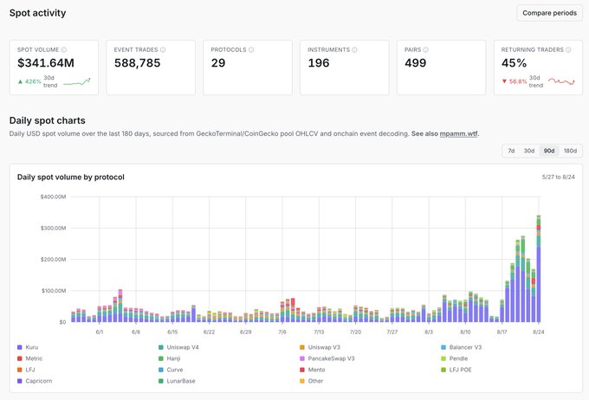Click the $300.00M y-axis label
Image resolution: width=589 pixels, height=400 pixels.
click(x=54, y=228)
